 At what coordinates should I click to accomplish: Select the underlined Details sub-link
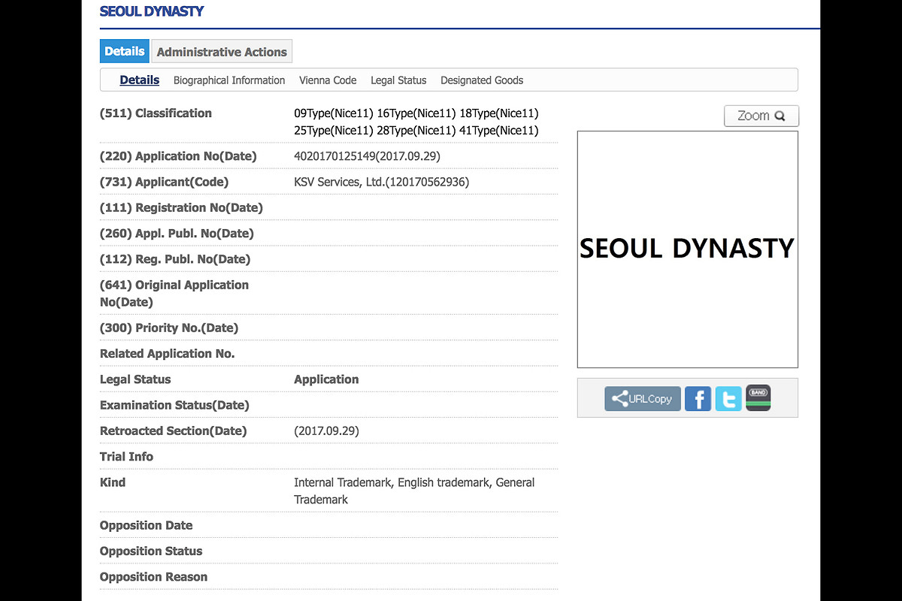point(140,80)
